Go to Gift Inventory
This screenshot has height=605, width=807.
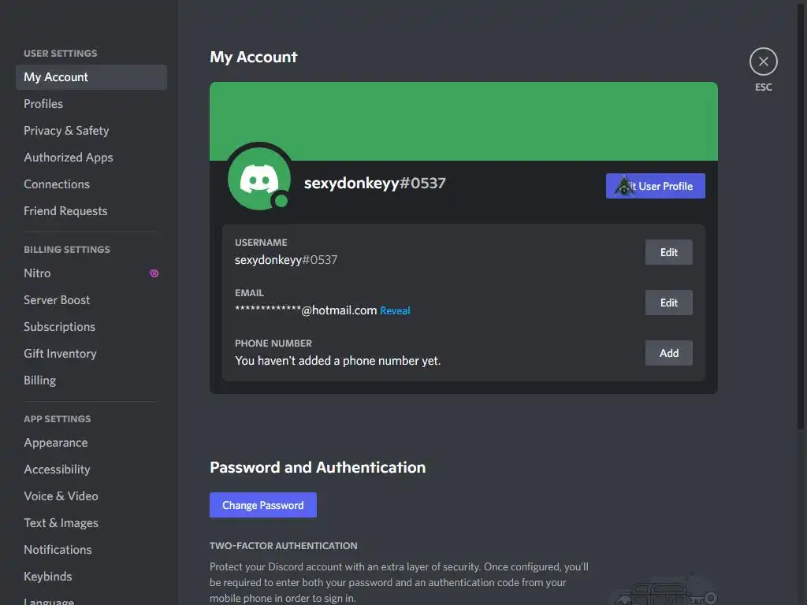click(x=91, y=354)
